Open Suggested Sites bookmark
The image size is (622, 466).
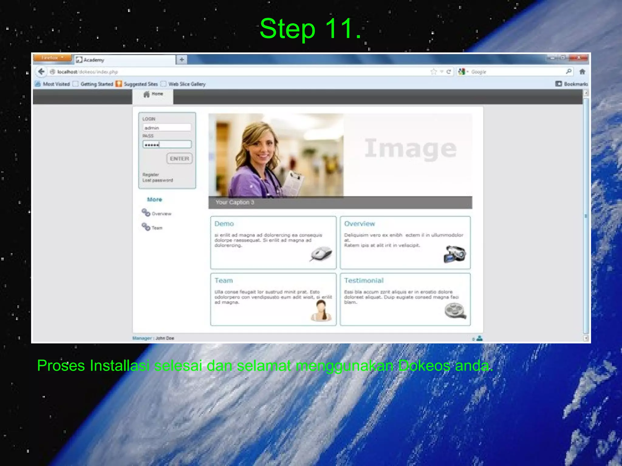(x=137, y=84)
